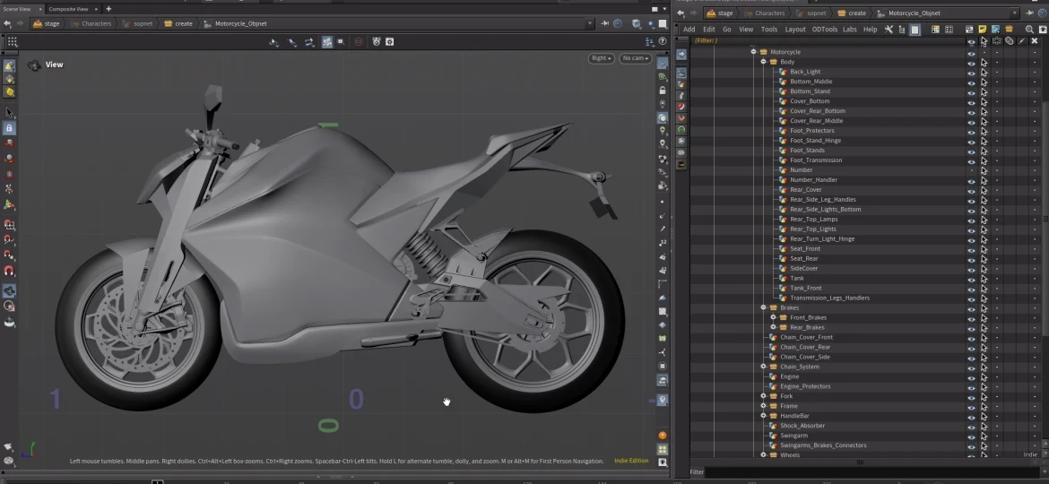
Task: Toggle visibility eye for Engine row
Action: (x=971, y=376)
